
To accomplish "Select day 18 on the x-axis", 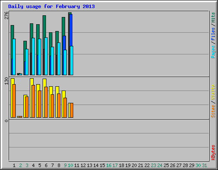I will click(121, 165).
